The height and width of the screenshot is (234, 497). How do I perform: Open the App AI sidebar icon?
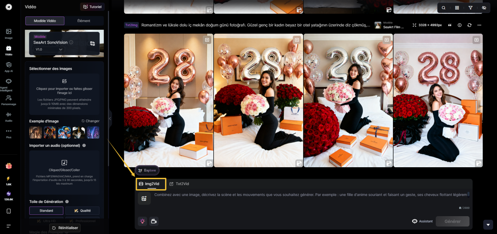tap(9, 66)
